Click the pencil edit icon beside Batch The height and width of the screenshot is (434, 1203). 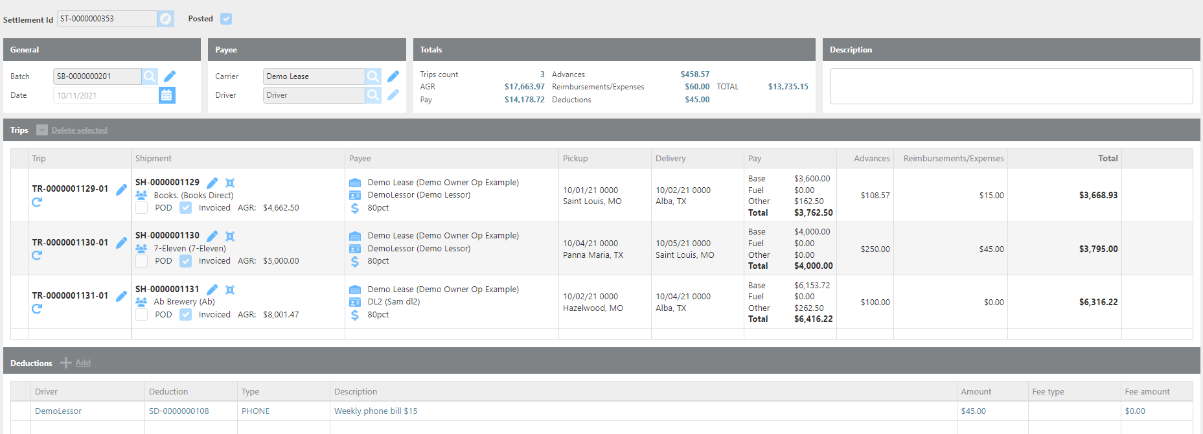170,76
